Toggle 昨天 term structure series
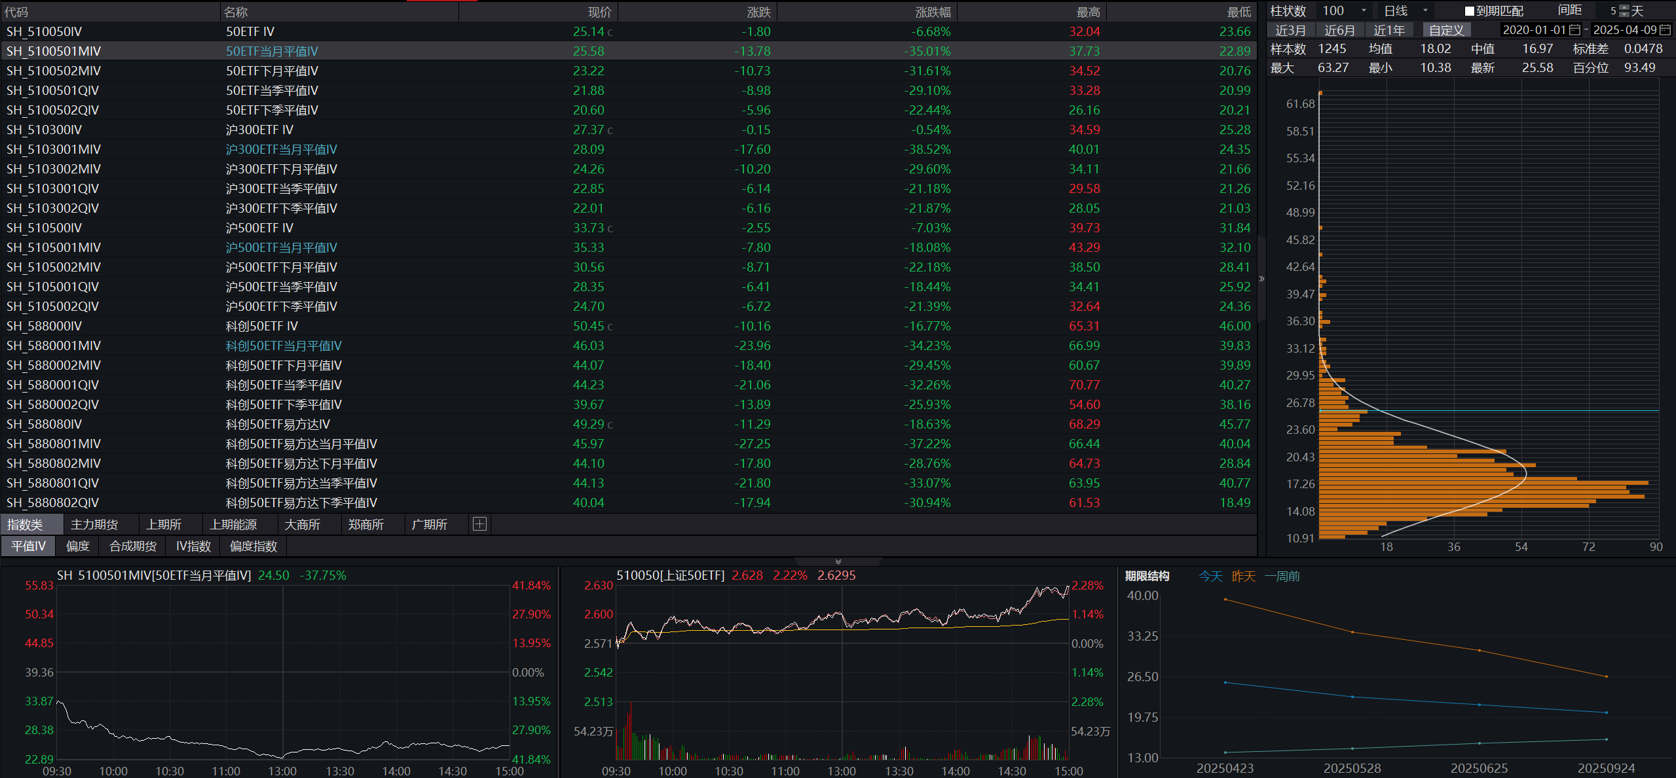The image size is (1676, 778). pos(1243,576)
